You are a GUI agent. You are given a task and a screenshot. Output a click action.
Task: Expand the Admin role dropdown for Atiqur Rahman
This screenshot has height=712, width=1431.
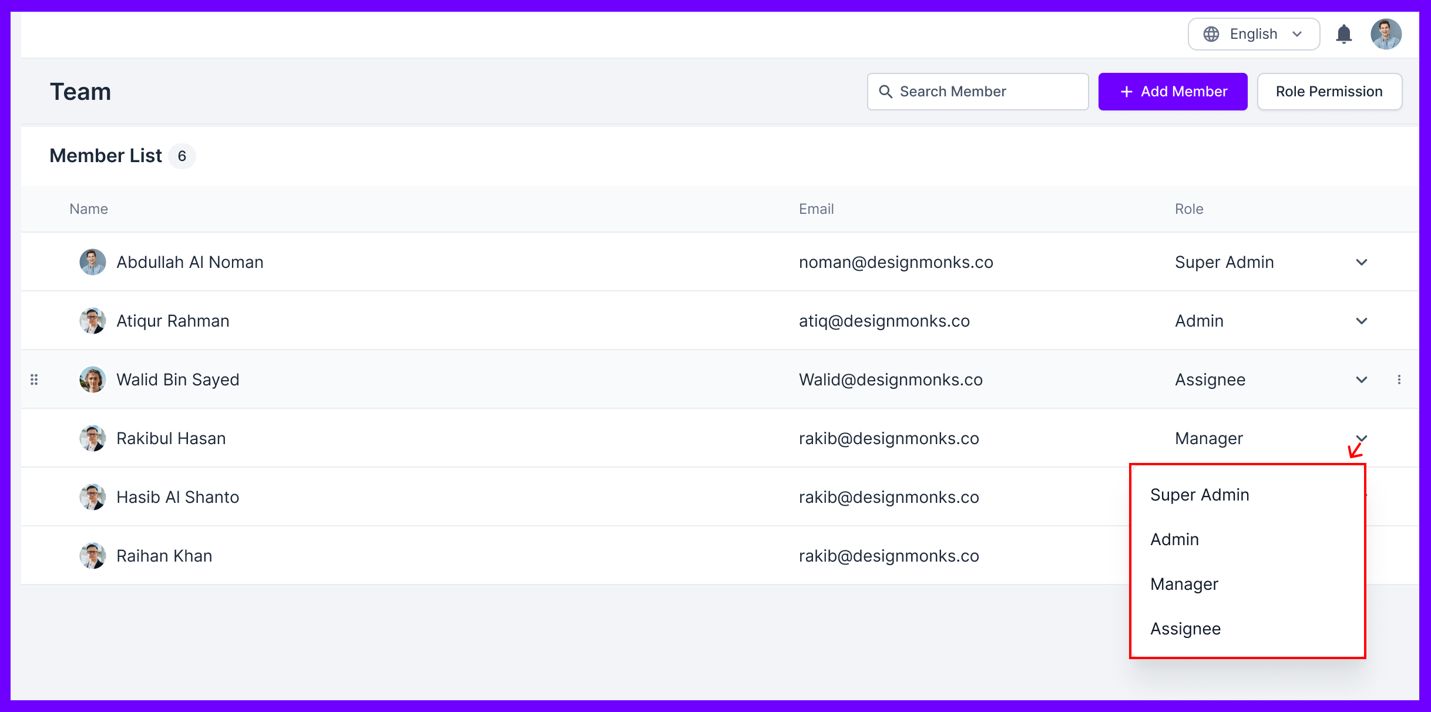coord(1362,321)
